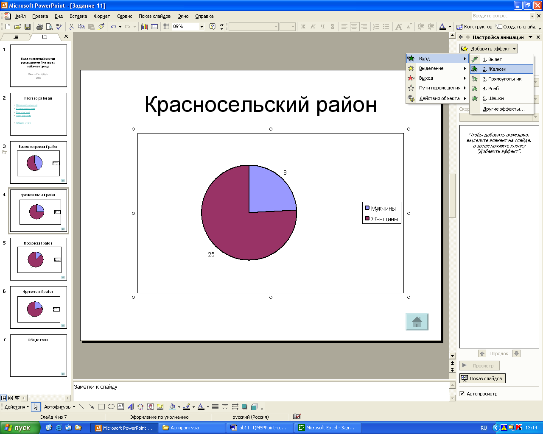The image size is (543, 434).
Task: Toggle the Автопросмотр checkbox
Action: pos(462,394)
